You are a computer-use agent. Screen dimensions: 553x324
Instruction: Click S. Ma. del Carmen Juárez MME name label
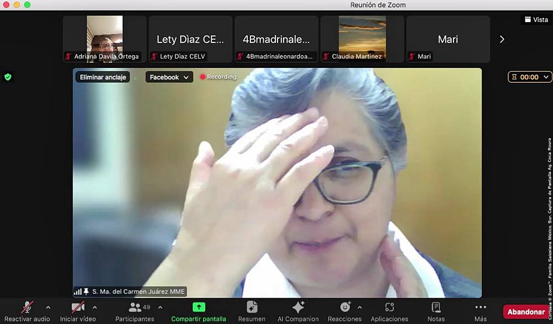pos(138,291)
